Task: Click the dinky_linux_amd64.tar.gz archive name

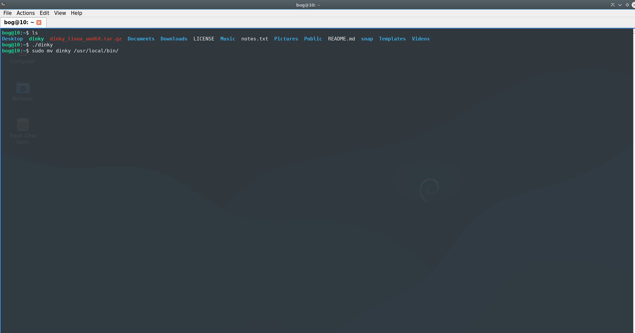Action: point(85,39)
